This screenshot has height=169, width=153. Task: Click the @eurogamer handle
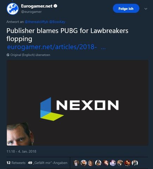click(x=31, y=12)
